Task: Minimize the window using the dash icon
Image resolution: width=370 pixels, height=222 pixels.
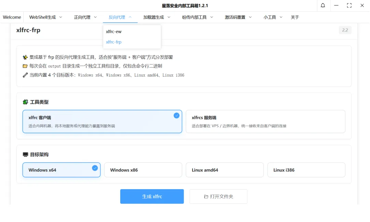Action: (x=336, y=5)
